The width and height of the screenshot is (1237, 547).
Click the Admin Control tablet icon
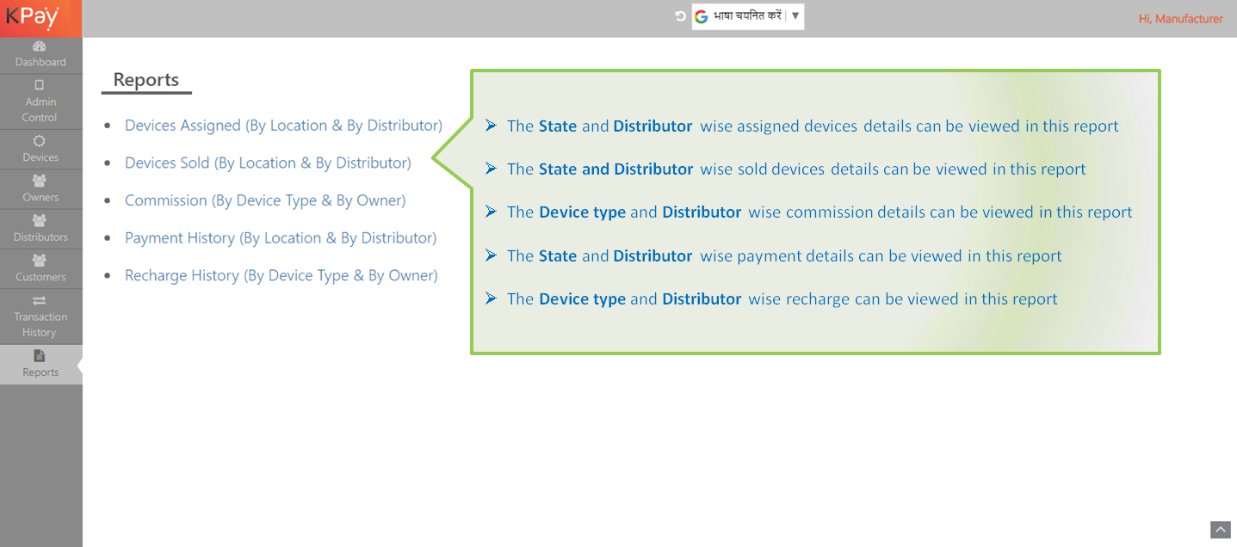tap(40, 85)
